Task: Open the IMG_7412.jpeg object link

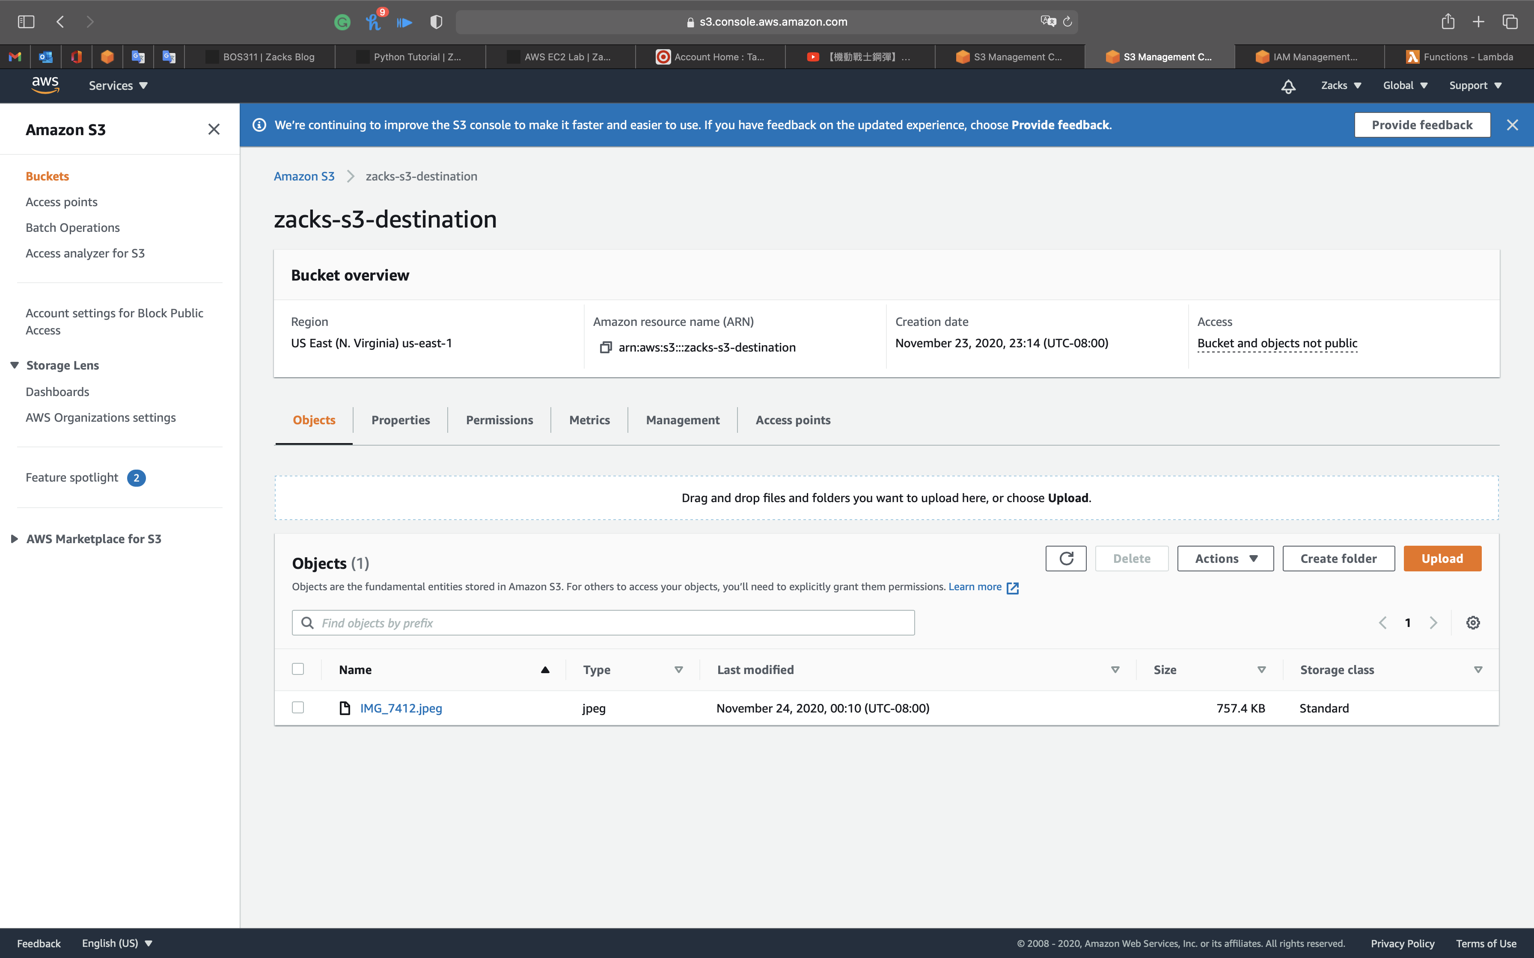Action: [401, 708]
